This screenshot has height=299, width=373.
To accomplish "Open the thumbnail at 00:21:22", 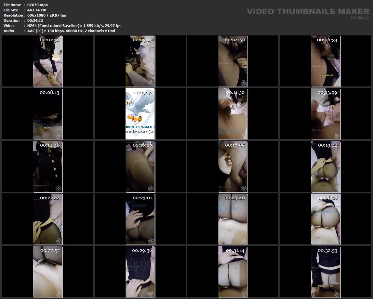I will tap(47, 219).
